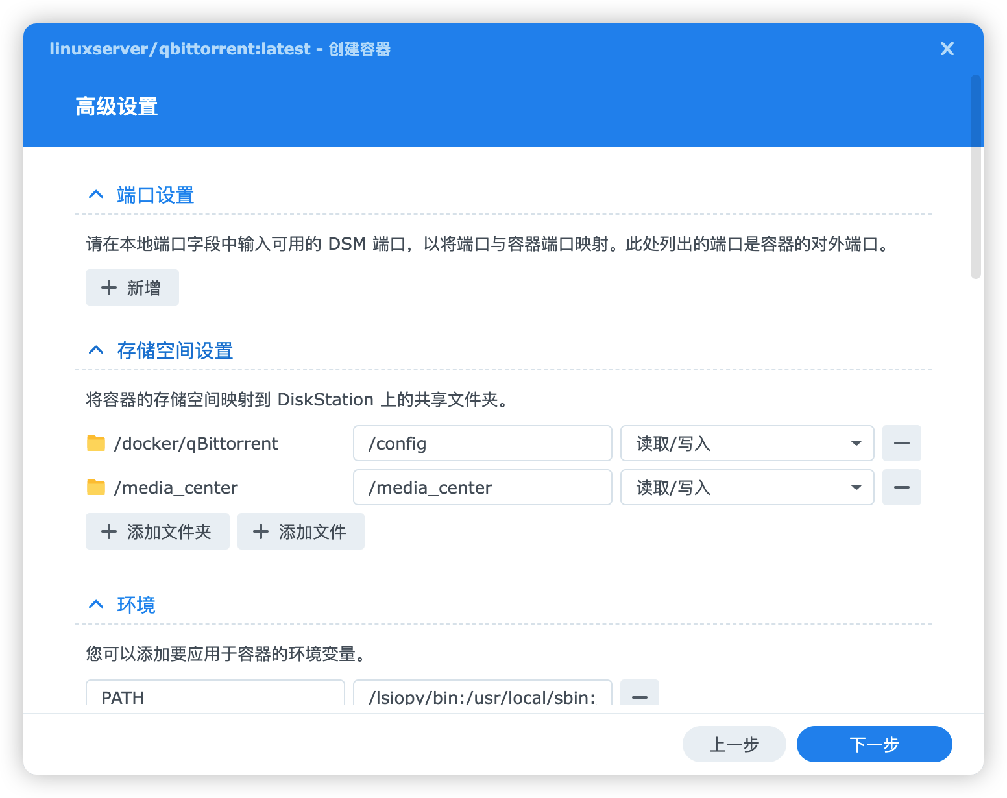This screenshot has height=798, width=1007.
Task: Click the PATH variable name field
Action: pyautogui.click(x=215, y=695)
